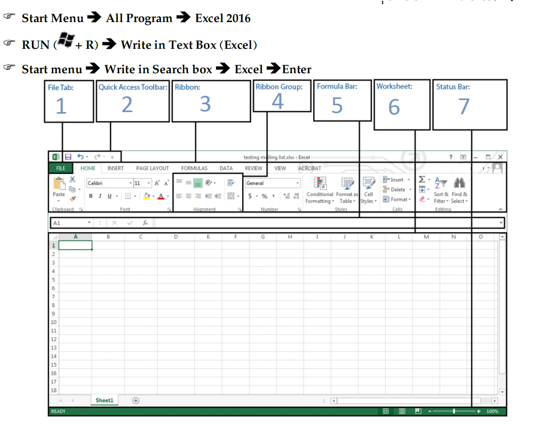The height and width of the screenshot is (427, 554).
Task: Open the Conditional Formatting dropdown
Action: (320, 191)
